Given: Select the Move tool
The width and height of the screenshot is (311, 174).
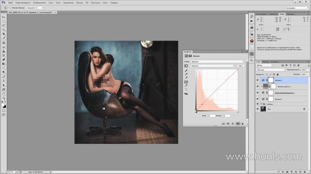Looking at the screenshot, I should (x=4, y=17).
